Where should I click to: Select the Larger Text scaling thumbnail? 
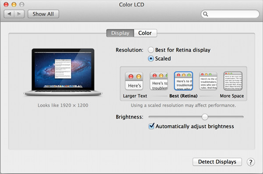[134, 81]
